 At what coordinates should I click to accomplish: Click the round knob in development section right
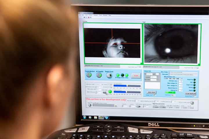[192, 103]
